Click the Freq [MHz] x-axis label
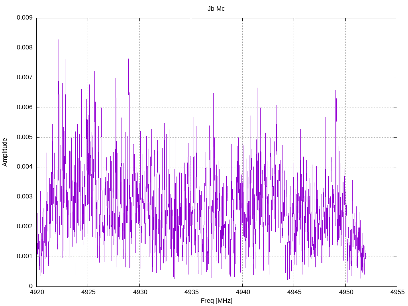The width and height of the screenshot is (408, 306). pyautogui.click(x=216, y=301)
